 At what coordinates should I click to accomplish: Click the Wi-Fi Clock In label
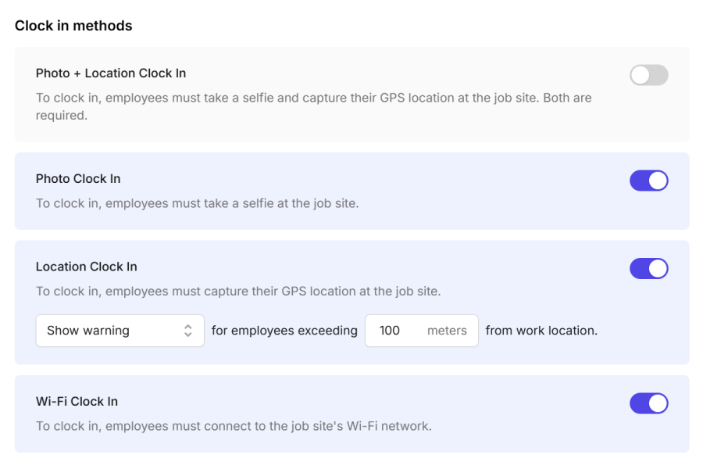tap(77, 401)
